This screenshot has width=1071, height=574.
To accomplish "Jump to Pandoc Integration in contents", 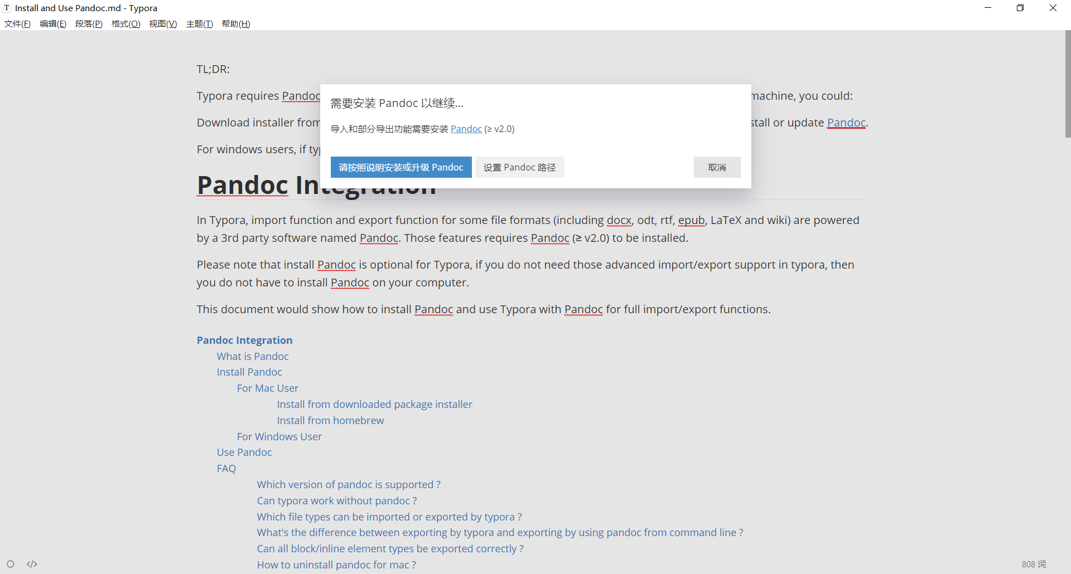I will (x=244, y=340).
